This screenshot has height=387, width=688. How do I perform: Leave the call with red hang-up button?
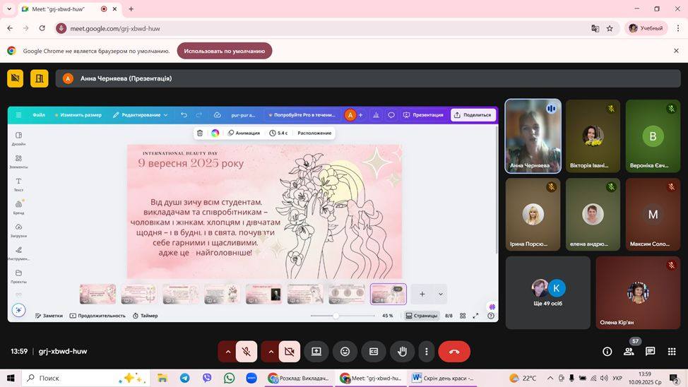point(454,351)
